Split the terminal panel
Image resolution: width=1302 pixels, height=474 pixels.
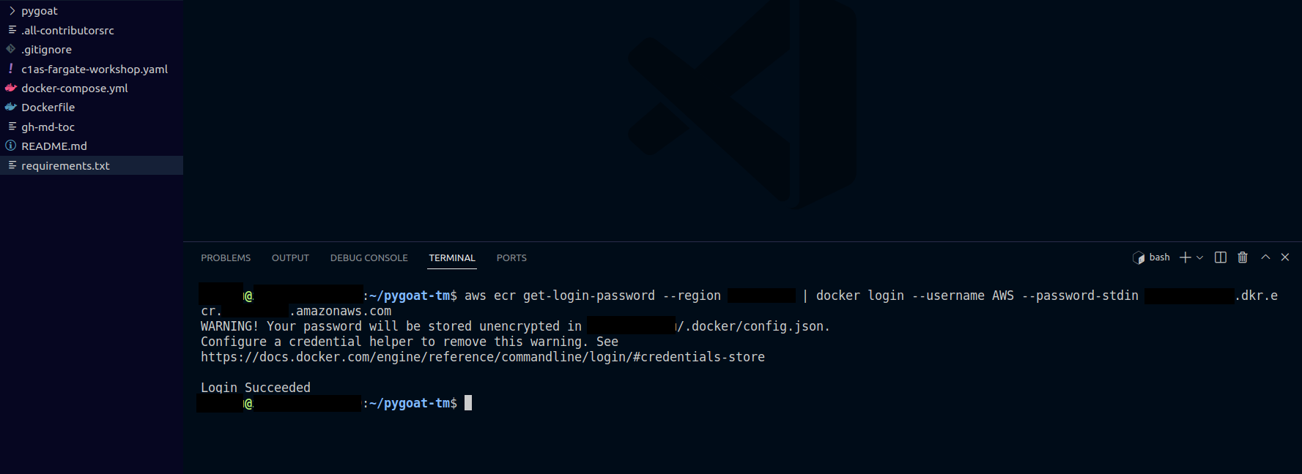(x=1221, y=257)
